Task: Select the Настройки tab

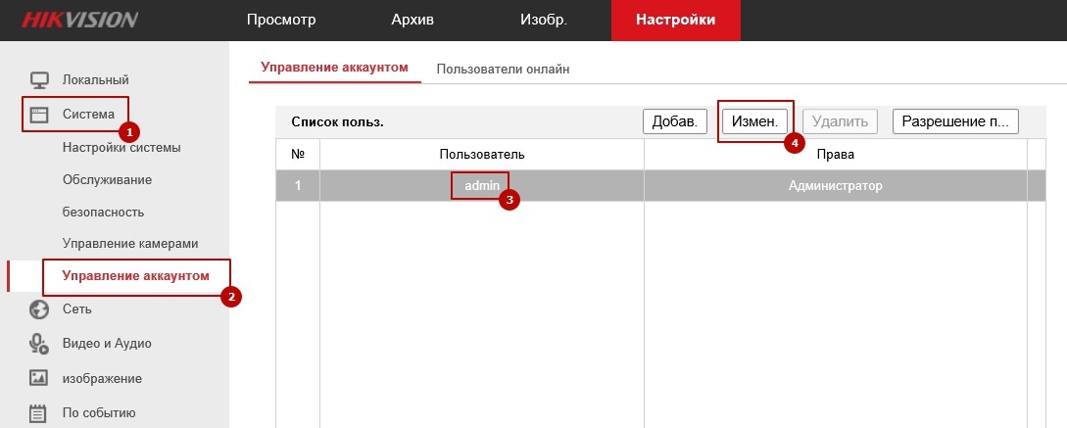Action: [675, 20]
